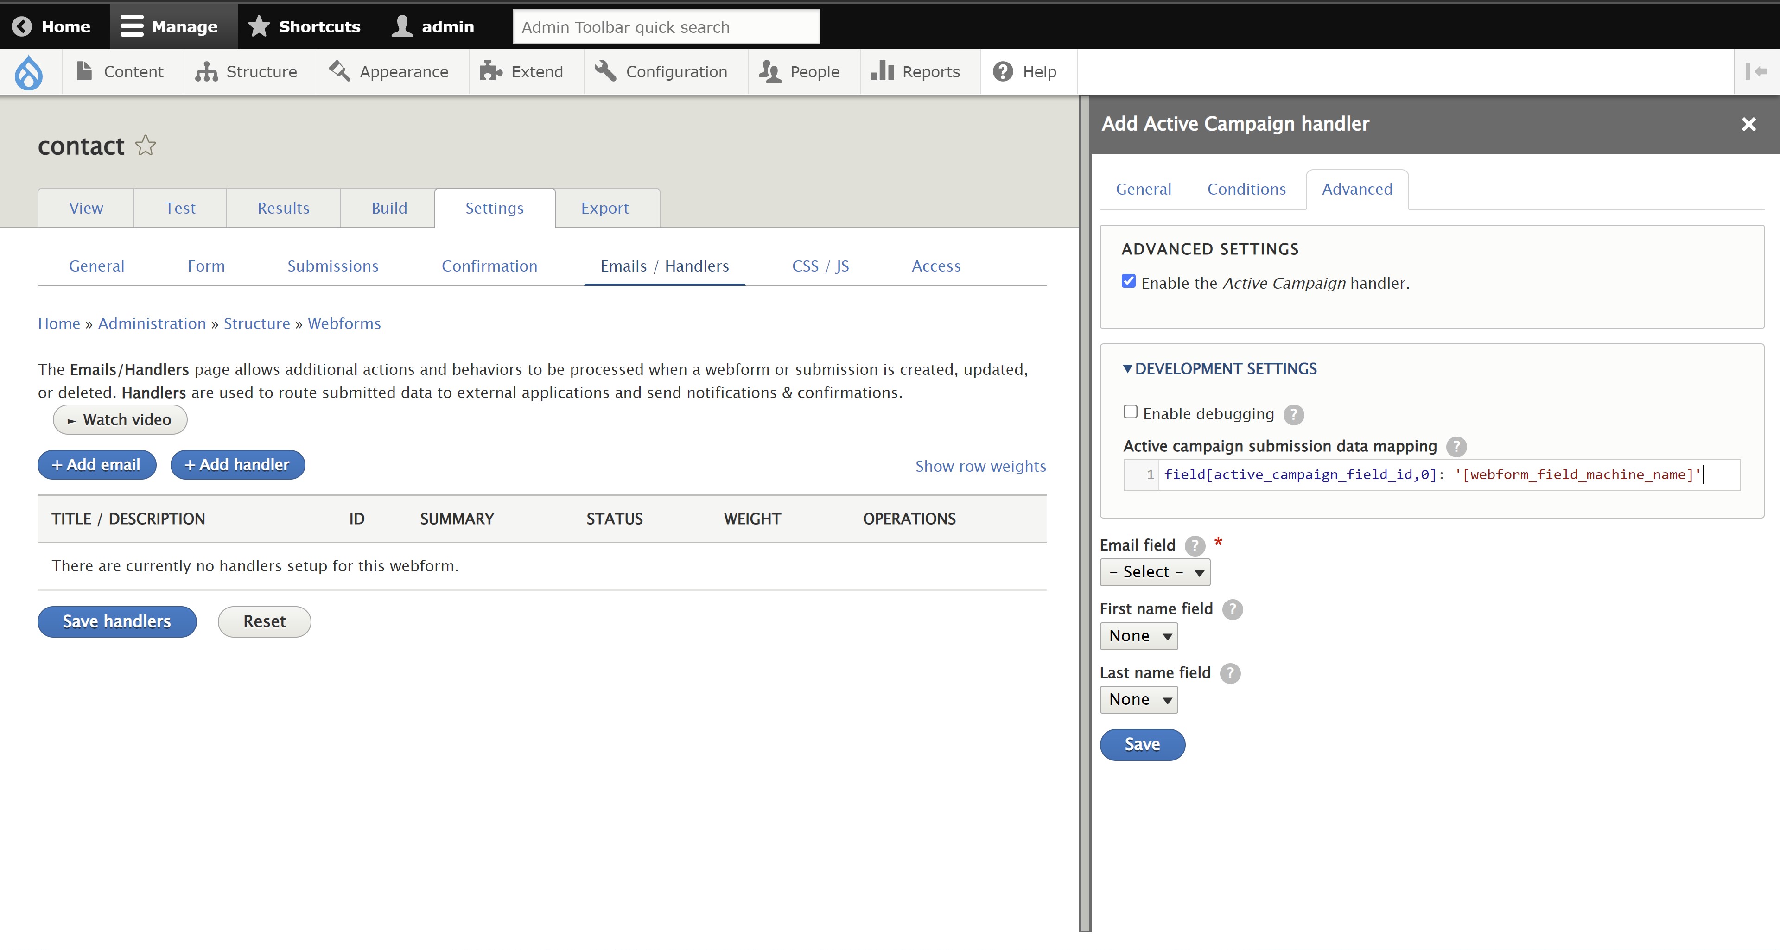Open the Drupal logo icon
The image size is (1780, 950).
[x=28, y=72]
